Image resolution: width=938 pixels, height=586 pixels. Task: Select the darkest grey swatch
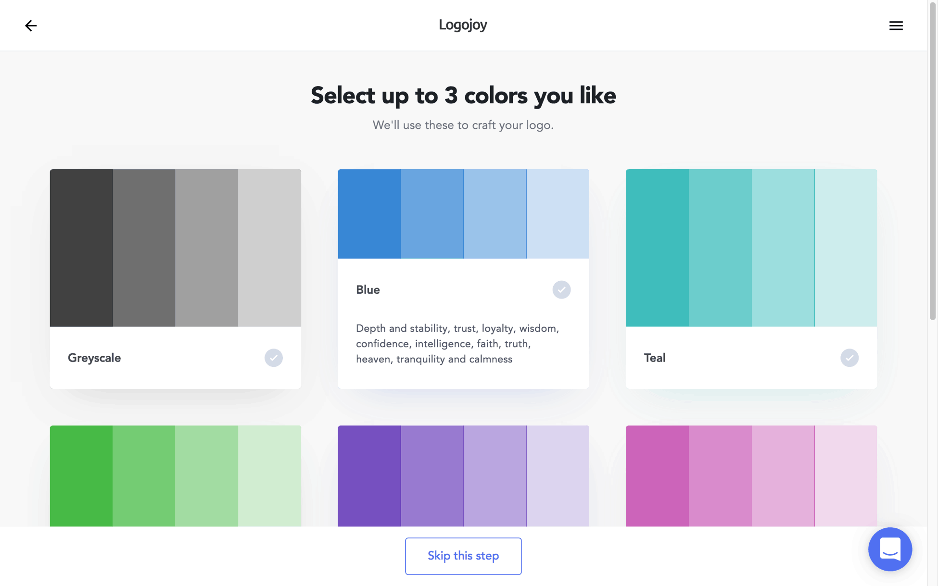click(81, 248)
